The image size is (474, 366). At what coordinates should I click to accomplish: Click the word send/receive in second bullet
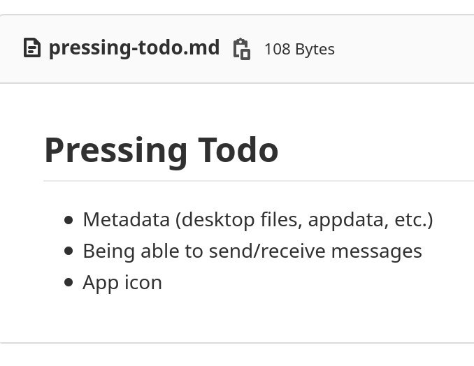pyautogui.click(x=267, y=251)
